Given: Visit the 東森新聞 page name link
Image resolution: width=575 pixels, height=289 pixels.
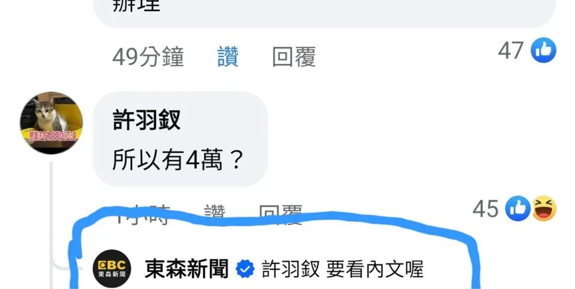Looking at the screenshot, I should pos(187,269).
